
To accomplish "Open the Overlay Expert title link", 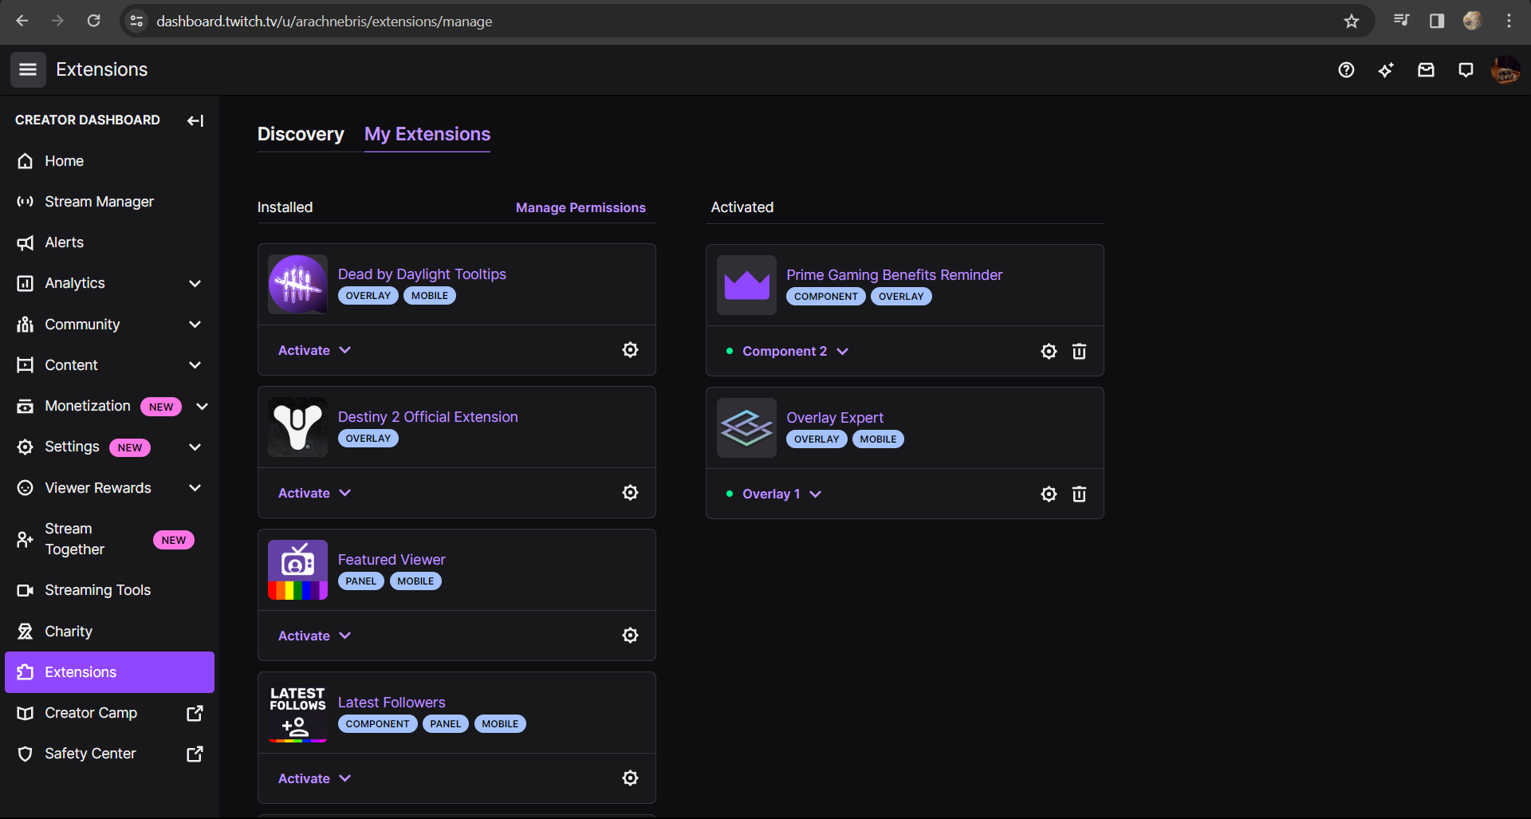I will [835, 418].
